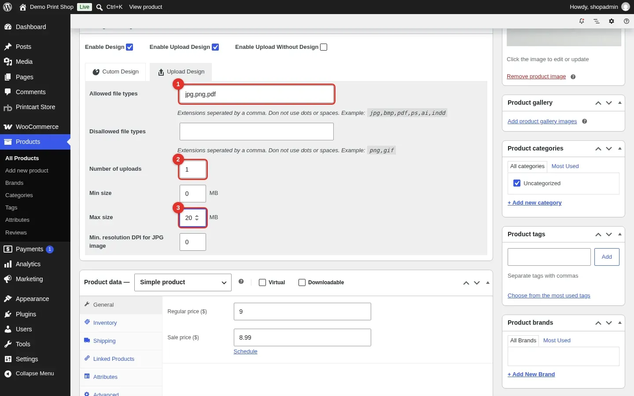Open the settings gear icon in top bar
Image resolution: width=634 pixels, height=396 pixels.
(x=612, y=21)
